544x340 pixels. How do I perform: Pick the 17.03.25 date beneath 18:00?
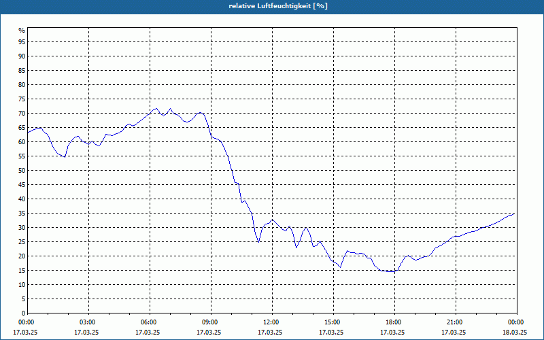(x=392, y=333)
